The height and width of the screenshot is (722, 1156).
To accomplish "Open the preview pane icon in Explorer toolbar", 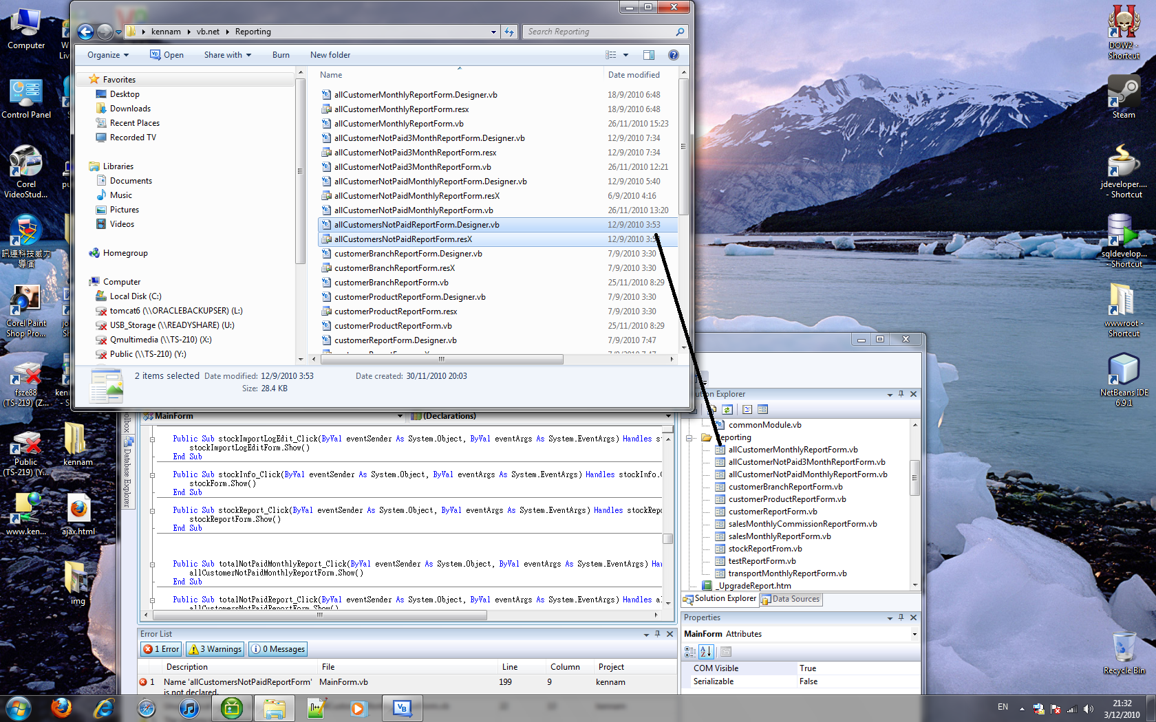I will click(x=647, y=54).
